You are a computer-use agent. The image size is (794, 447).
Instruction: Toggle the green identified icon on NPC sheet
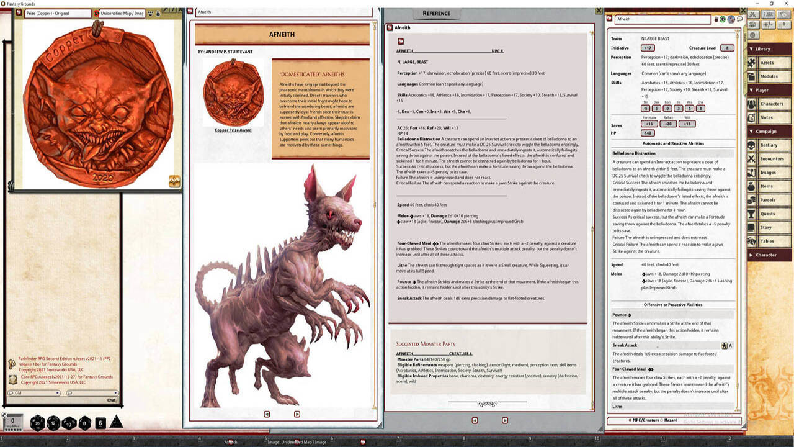(723, 19)
